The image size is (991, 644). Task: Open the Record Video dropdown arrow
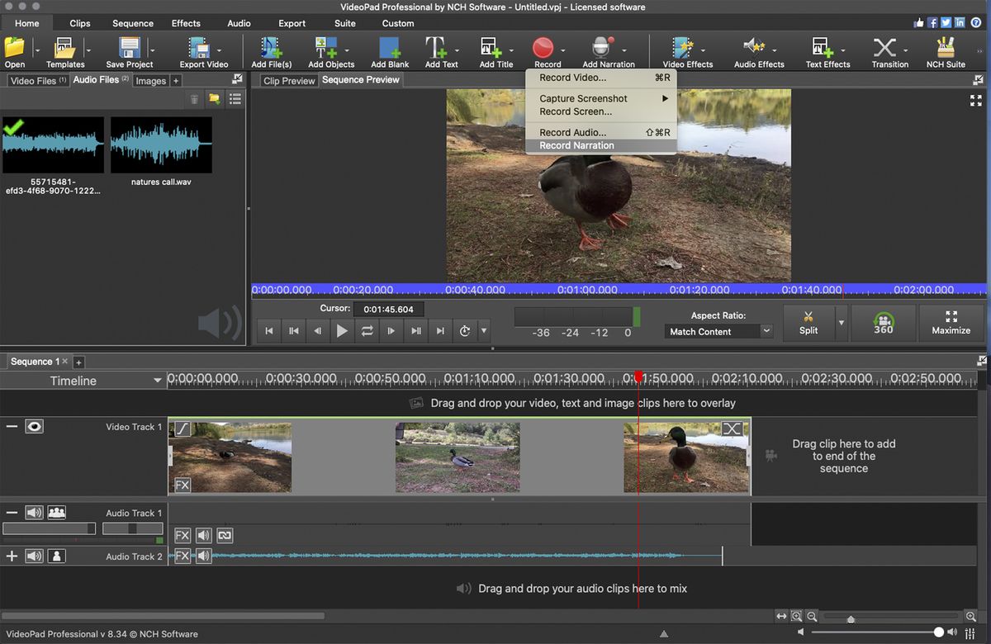(x=562, y=51)
